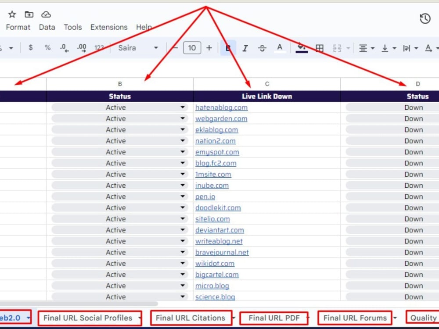Decrease decimal places
439x329 pixels.
pyautogui.click(x=65, y=48)
